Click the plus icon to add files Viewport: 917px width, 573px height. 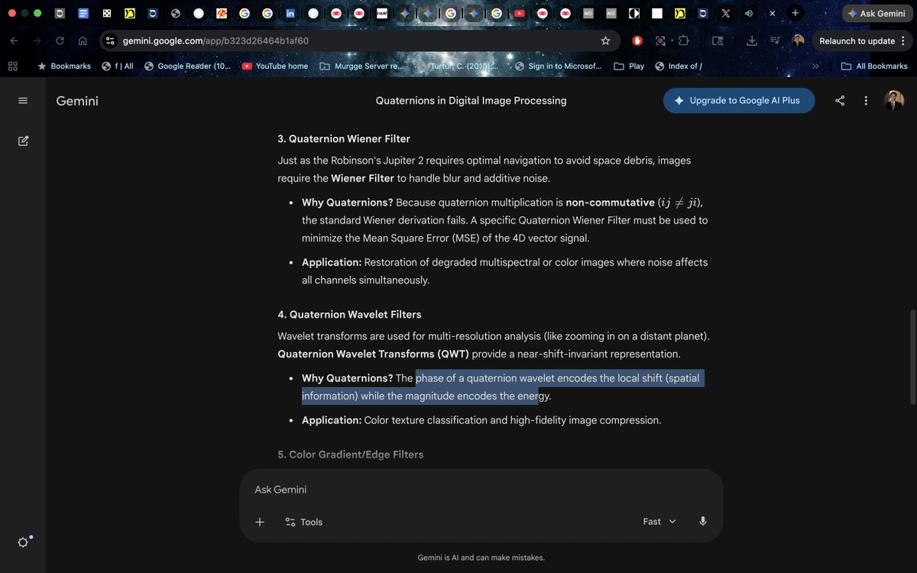(x=260, y=522)
